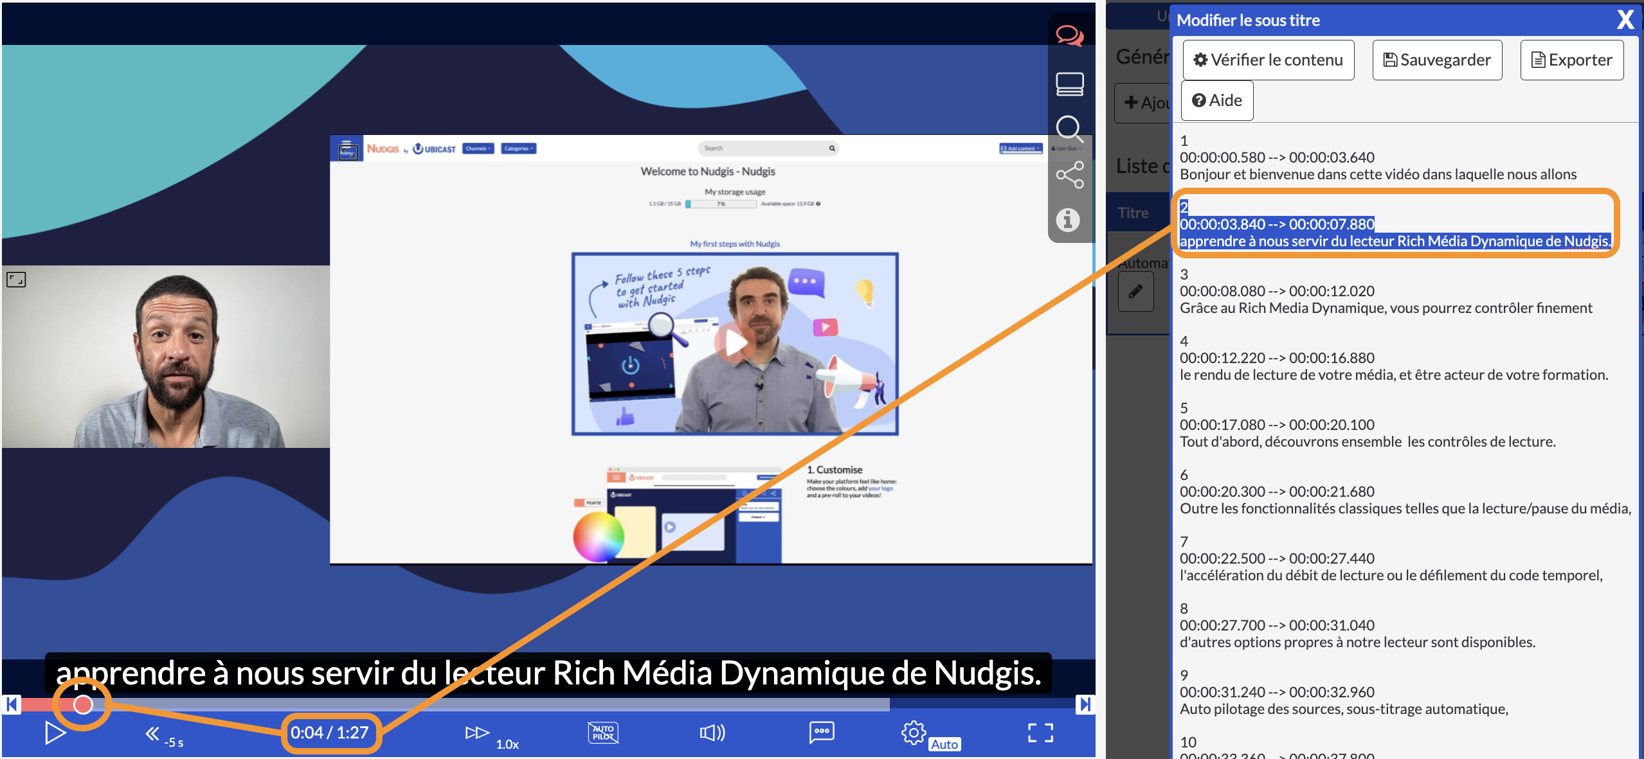Image resolution: width=1644 pixels, height=759 pixels.
Task: Open the slides layout panel icon
Action: point(1069,84)
